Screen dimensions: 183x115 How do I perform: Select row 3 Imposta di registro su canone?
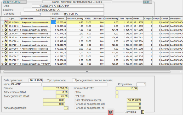click(x=35, y=30)
